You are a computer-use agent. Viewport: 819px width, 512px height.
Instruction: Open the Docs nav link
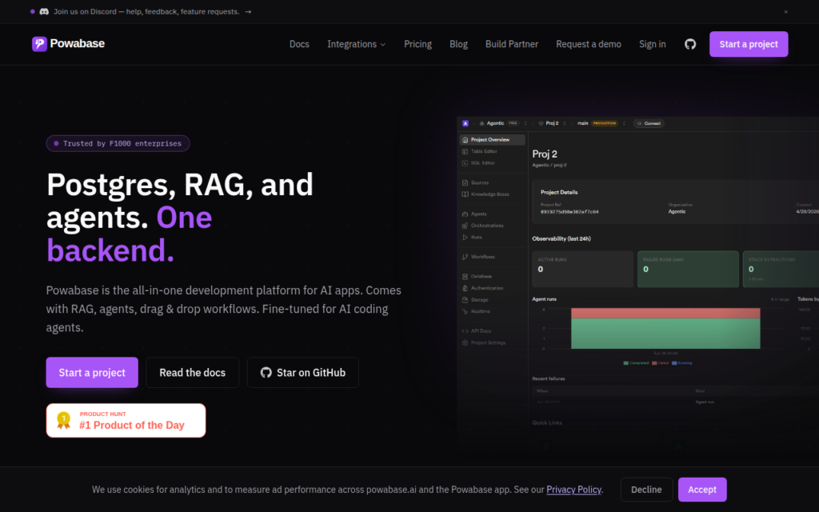[x=299, y=45]
